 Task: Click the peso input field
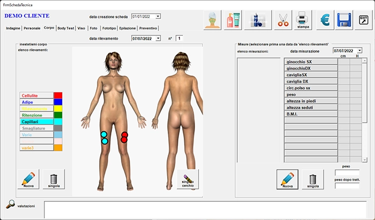point(347,173)
